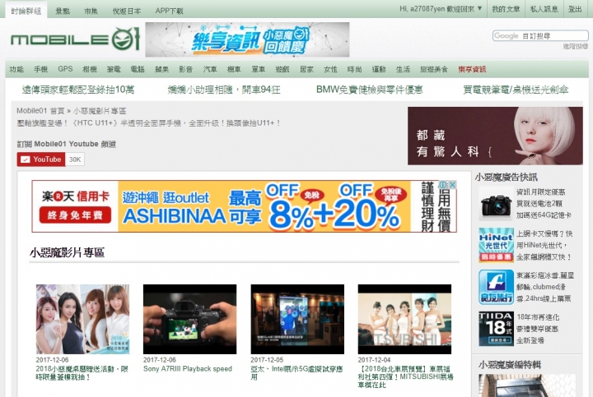Viewport: 593px width, 397px height.
Task: Click the Sony A7RIII Playback speed title
Action: 188,369
